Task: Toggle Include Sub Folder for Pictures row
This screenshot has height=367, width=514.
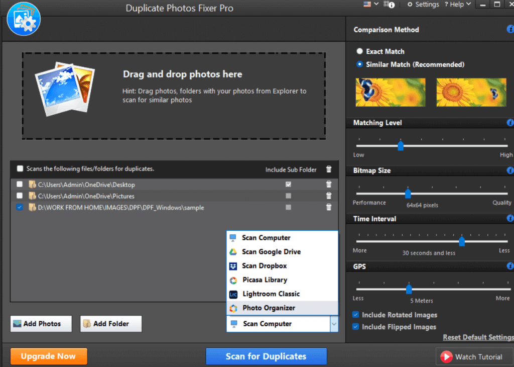Action: pyautogui.click(x=288, y=196)
